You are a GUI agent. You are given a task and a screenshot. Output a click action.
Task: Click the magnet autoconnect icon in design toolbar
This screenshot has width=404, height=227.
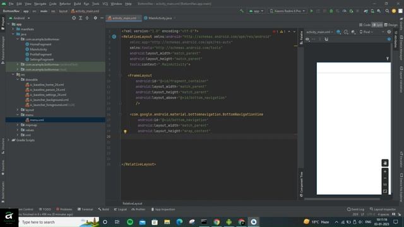pyautogui.click(x=326, y=39)
